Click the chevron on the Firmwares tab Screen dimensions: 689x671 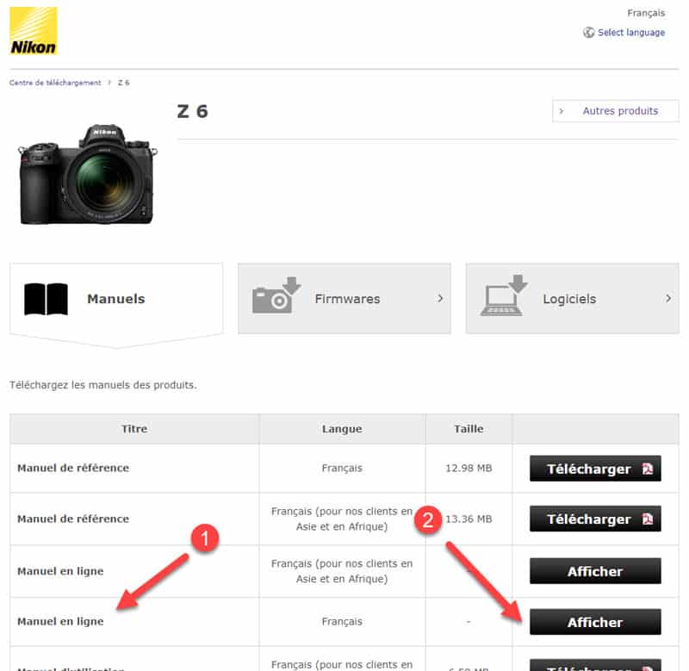click(x=440, y=298)
